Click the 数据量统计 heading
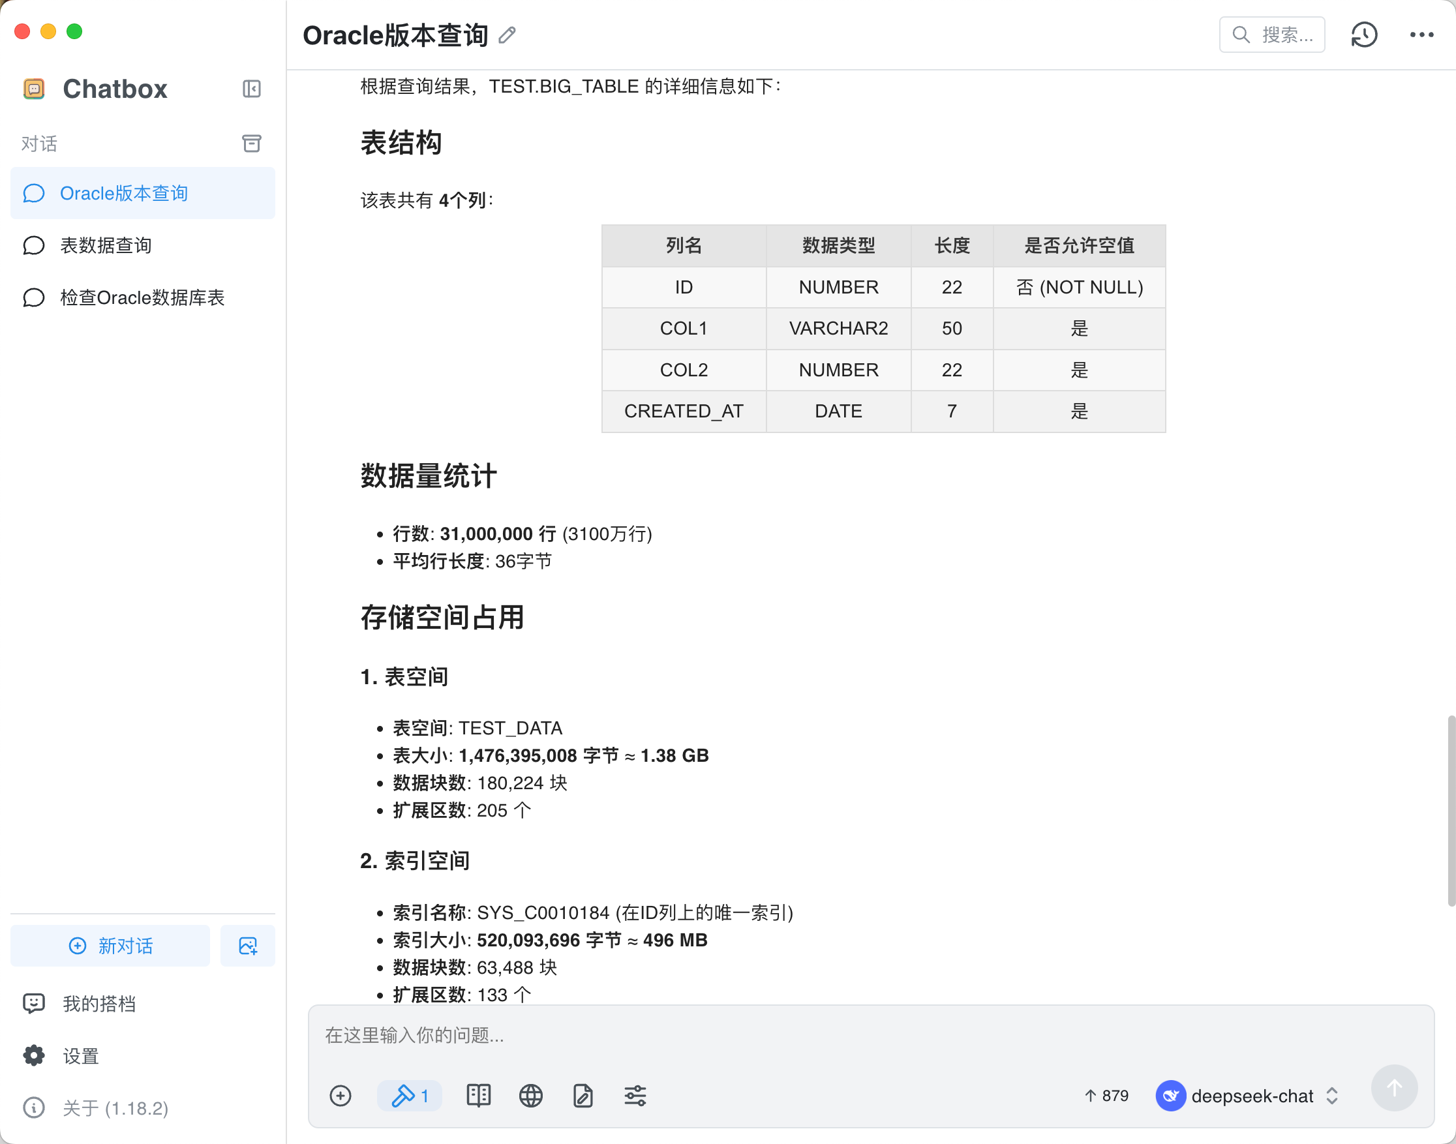 pos(429,475)
